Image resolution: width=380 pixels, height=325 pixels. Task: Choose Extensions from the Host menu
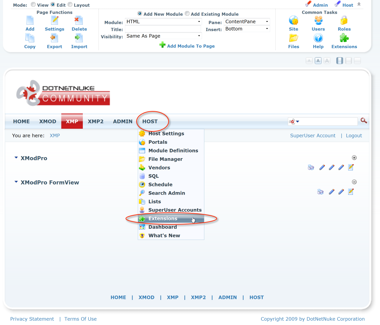[171, 218]
